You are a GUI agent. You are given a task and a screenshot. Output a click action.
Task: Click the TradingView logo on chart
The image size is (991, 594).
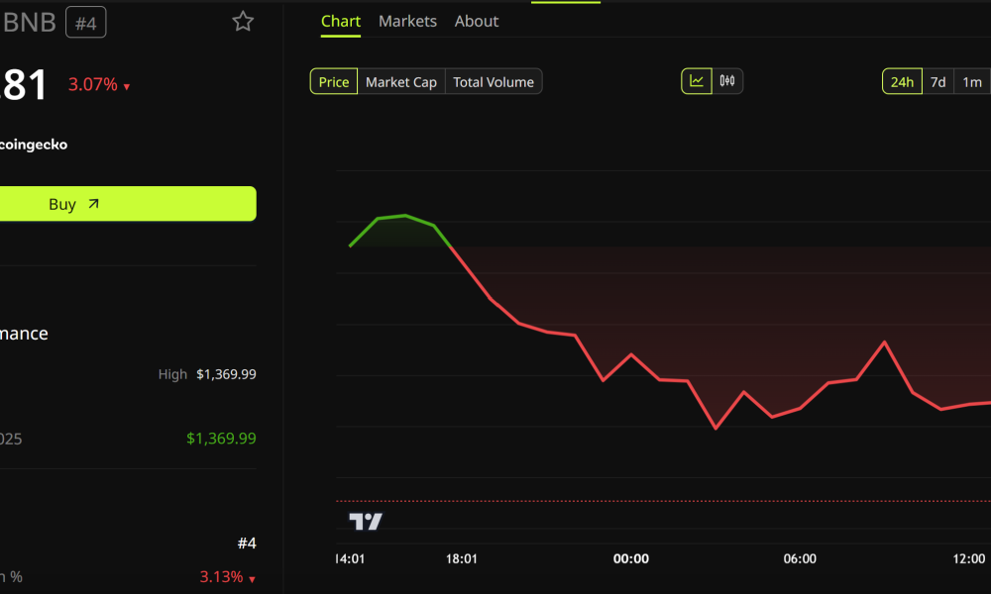coord(366,522)
